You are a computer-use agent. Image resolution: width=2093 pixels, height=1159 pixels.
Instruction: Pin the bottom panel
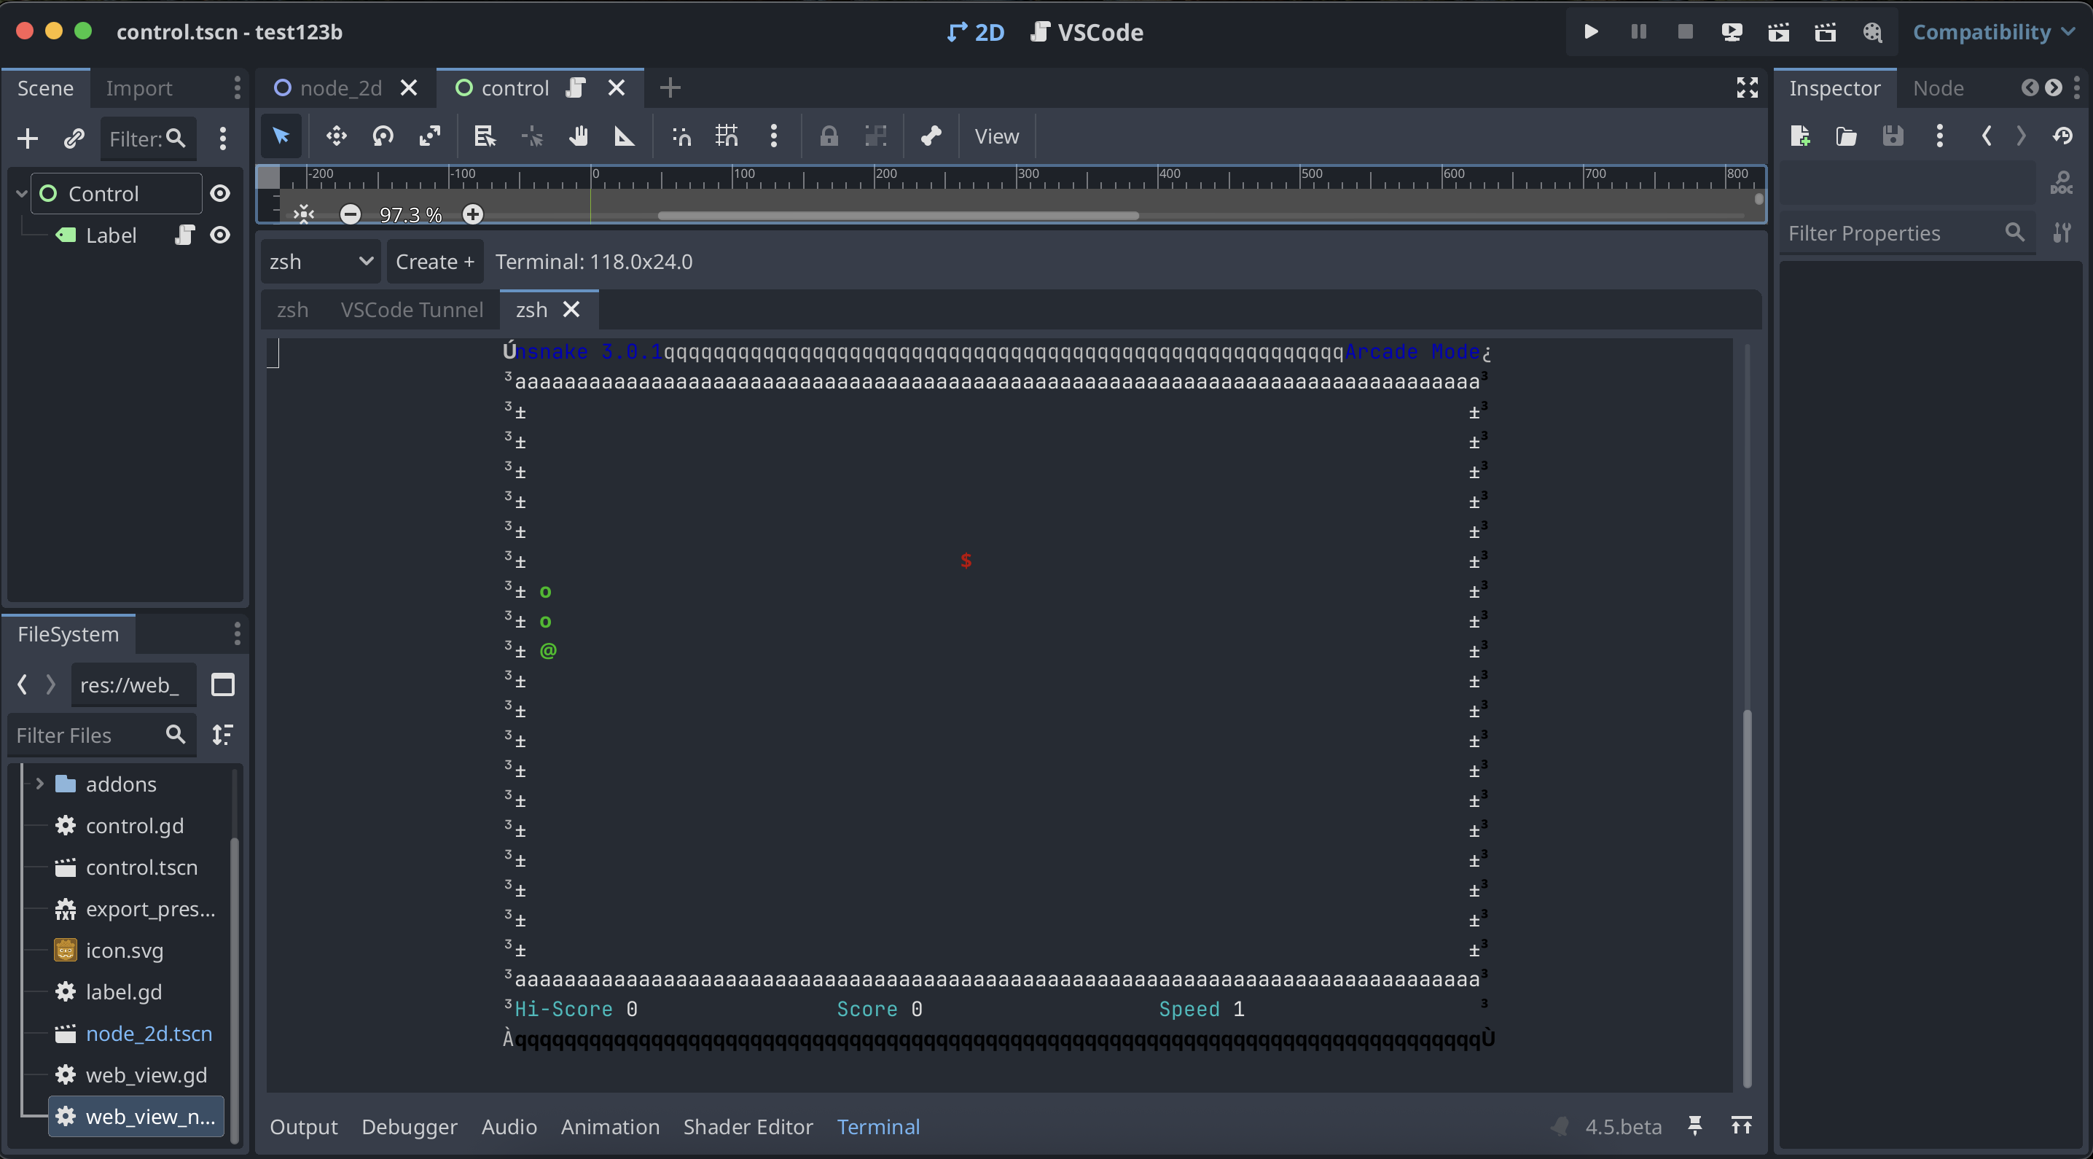tap(1695, 1125)
